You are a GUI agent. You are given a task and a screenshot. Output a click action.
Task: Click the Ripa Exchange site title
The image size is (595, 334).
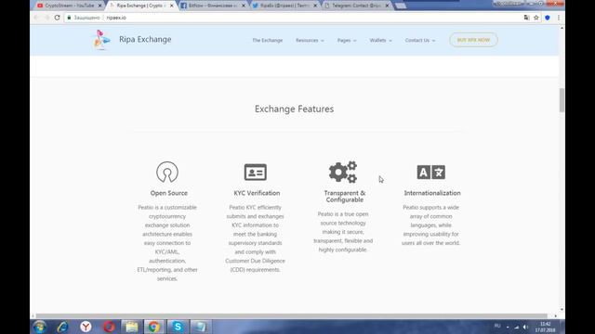(145, 39)
